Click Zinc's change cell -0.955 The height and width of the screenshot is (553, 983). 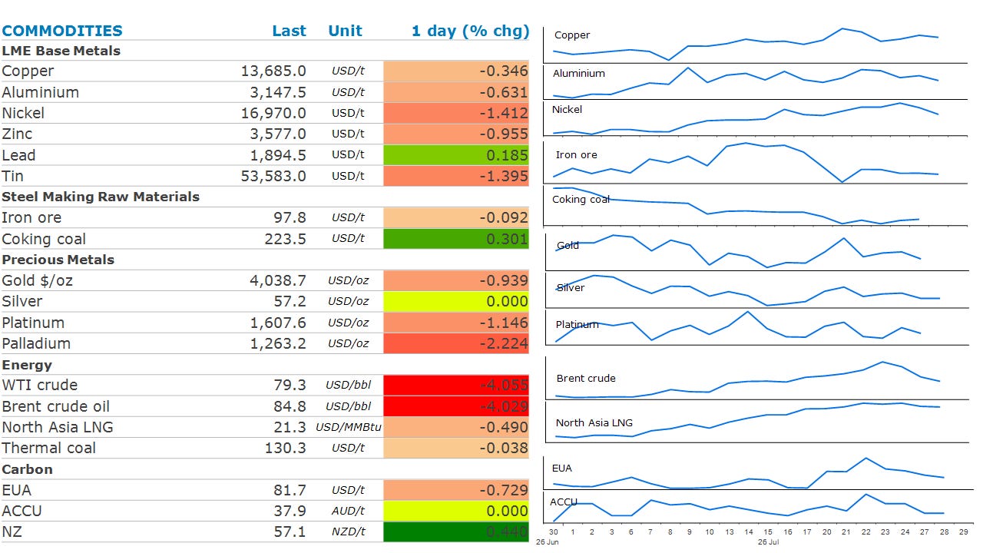tap(456, 134)
